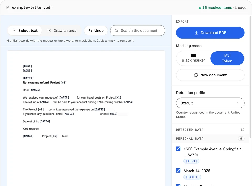This screenshot has width=252, height=186.
Task: Click the [+1] mask before the word lead
Action: click(x=54, y=136)
